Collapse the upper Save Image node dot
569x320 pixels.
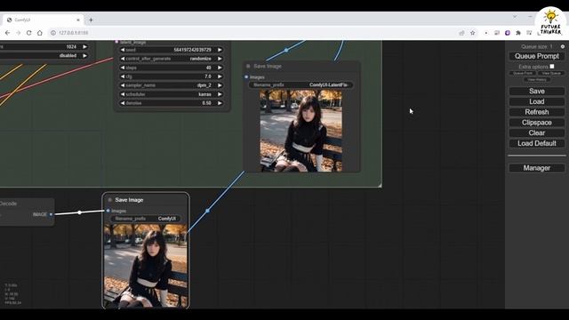(248, 66)
